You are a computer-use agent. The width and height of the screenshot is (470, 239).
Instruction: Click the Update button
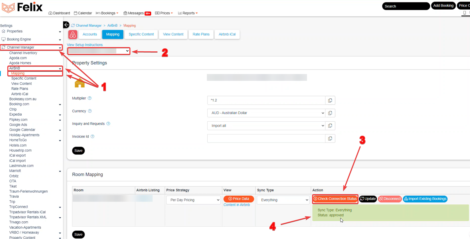(368, 199)
